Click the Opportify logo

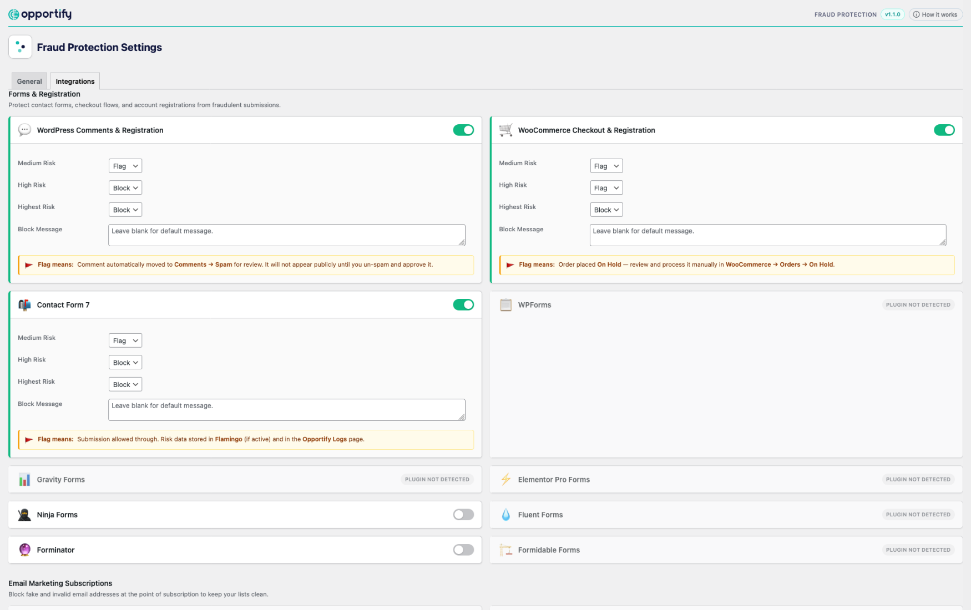point(40,14)
